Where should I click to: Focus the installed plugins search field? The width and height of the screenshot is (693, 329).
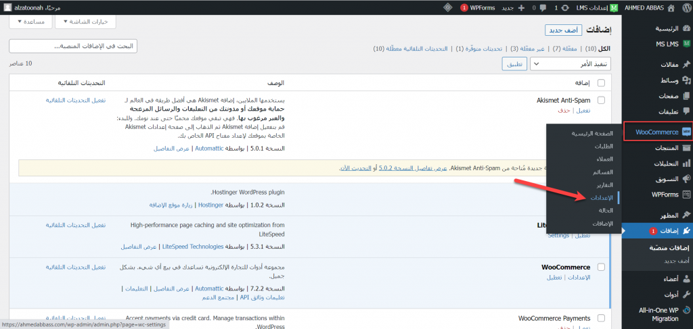(73, 46)
